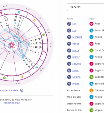Click the Plutão planet icon
This screenshot has width=104, height=113.
click(69, 84)
